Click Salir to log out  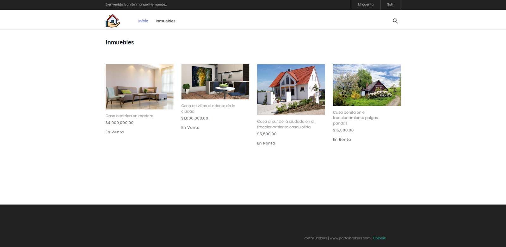coord(391,4)
